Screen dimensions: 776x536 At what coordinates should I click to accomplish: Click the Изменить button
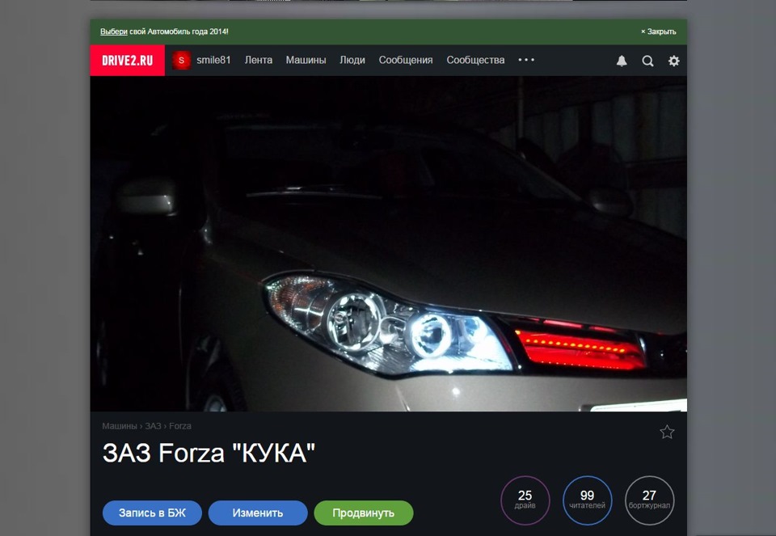(258, 513)
